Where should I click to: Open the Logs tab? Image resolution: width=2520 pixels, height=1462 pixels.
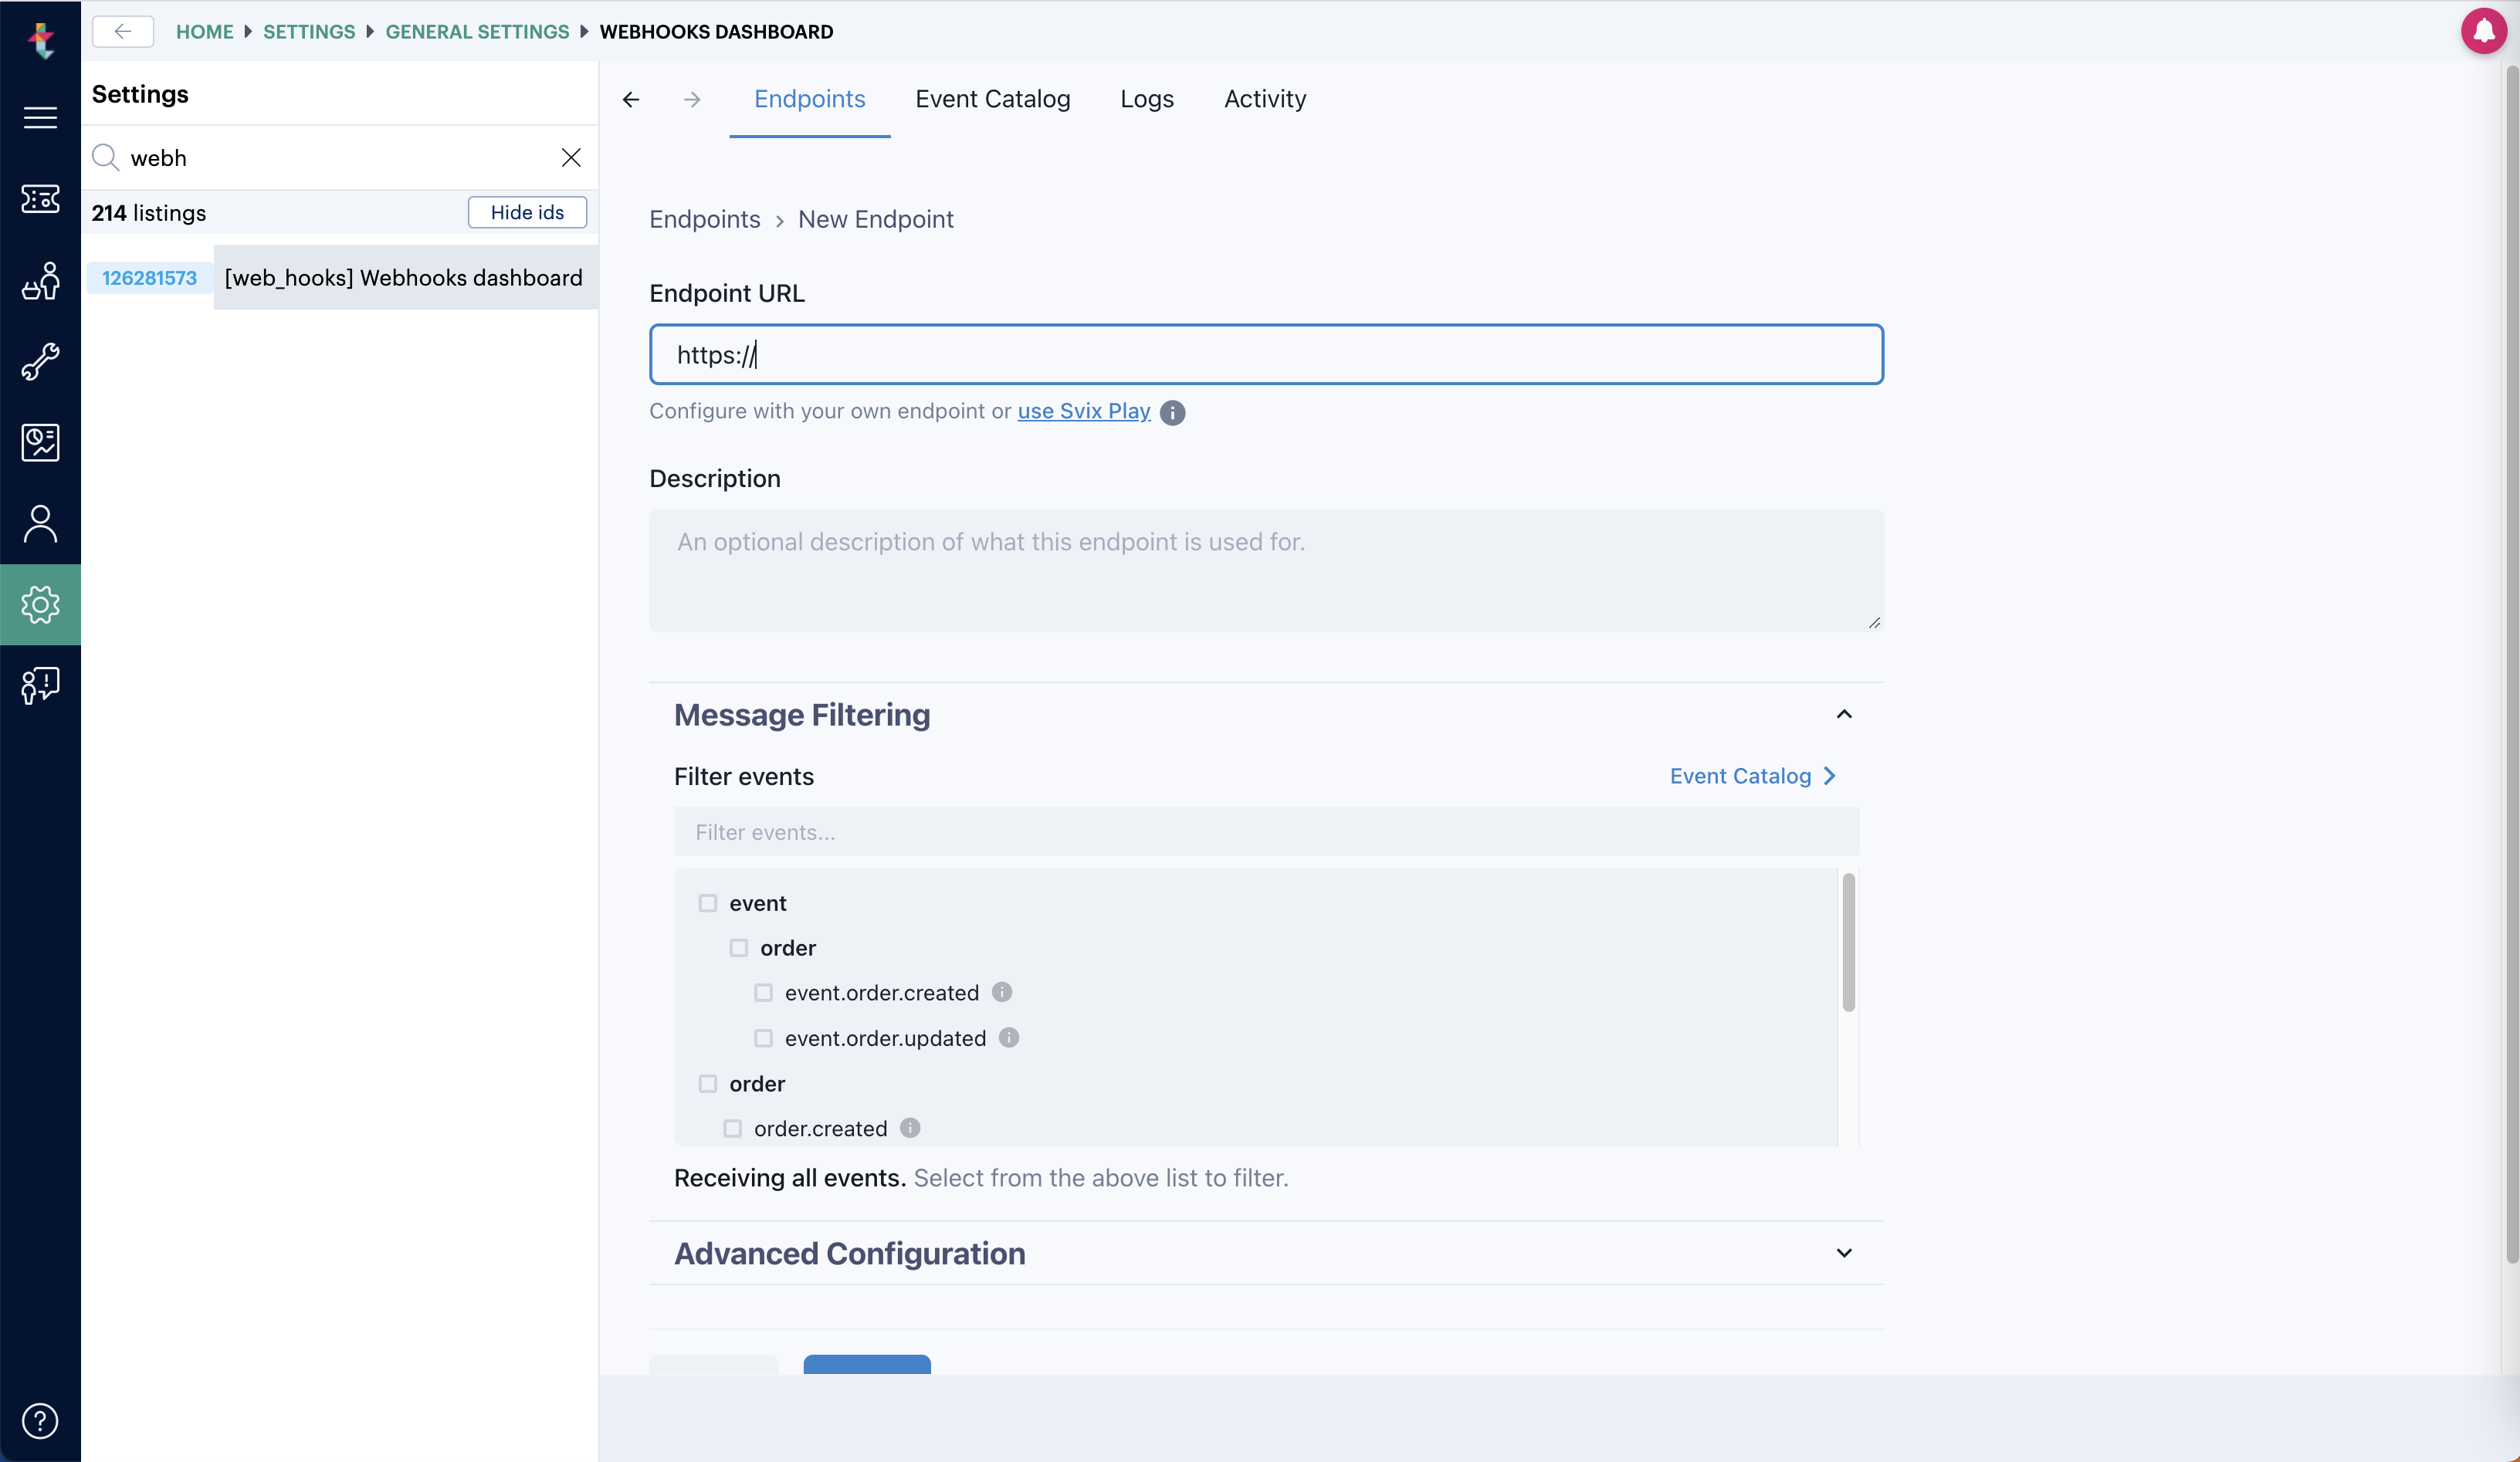(1147, 99)
